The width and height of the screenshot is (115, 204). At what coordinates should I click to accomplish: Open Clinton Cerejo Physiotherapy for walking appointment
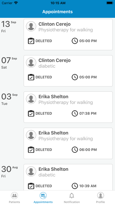pyautogui.click(x=68, y=35)
